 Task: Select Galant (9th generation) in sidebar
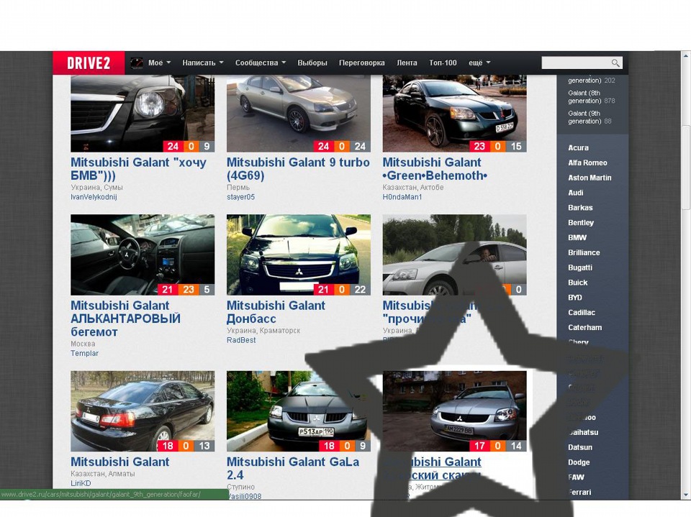pos(590,117)
